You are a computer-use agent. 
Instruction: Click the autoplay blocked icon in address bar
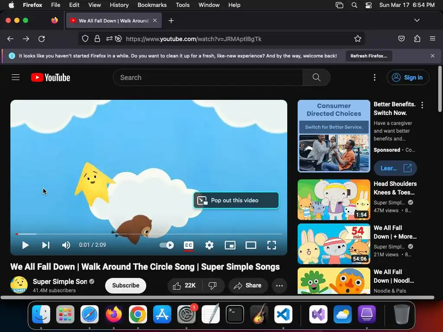(119, 38)
